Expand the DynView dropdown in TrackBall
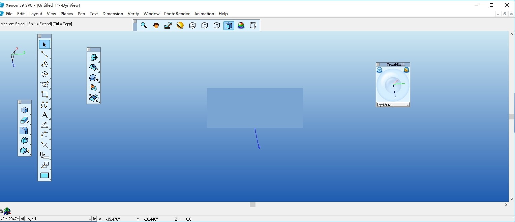The height and width of the screenshot is (222, 515). (407, 105)
